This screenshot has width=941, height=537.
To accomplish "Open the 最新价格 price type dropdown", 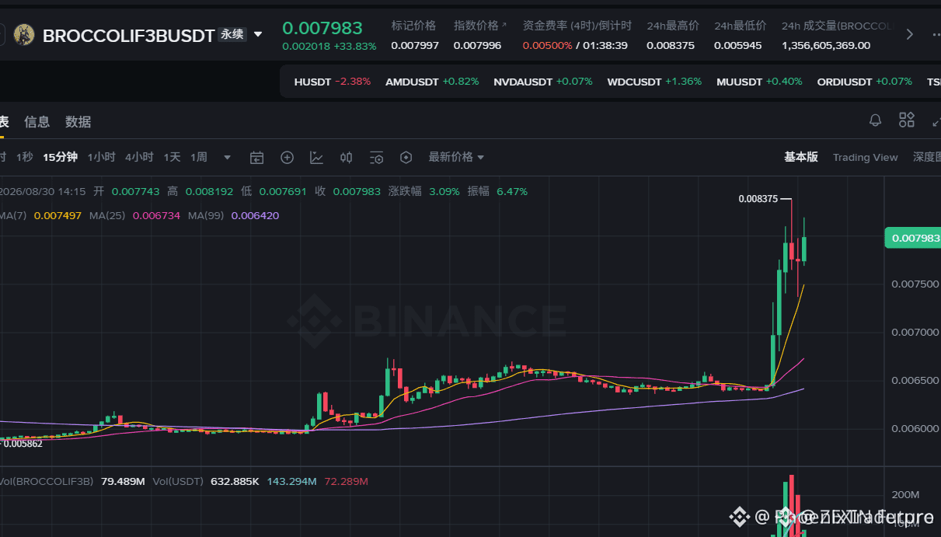I will 456,157.
